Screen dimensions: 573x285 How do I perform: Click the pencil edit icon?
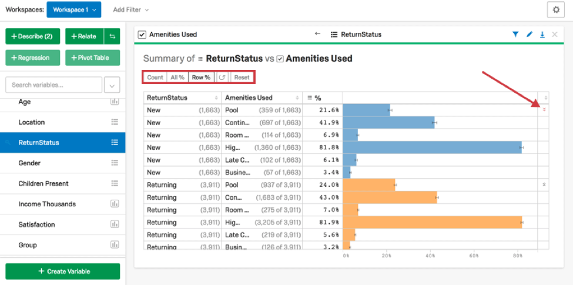[x=529, y=35]
